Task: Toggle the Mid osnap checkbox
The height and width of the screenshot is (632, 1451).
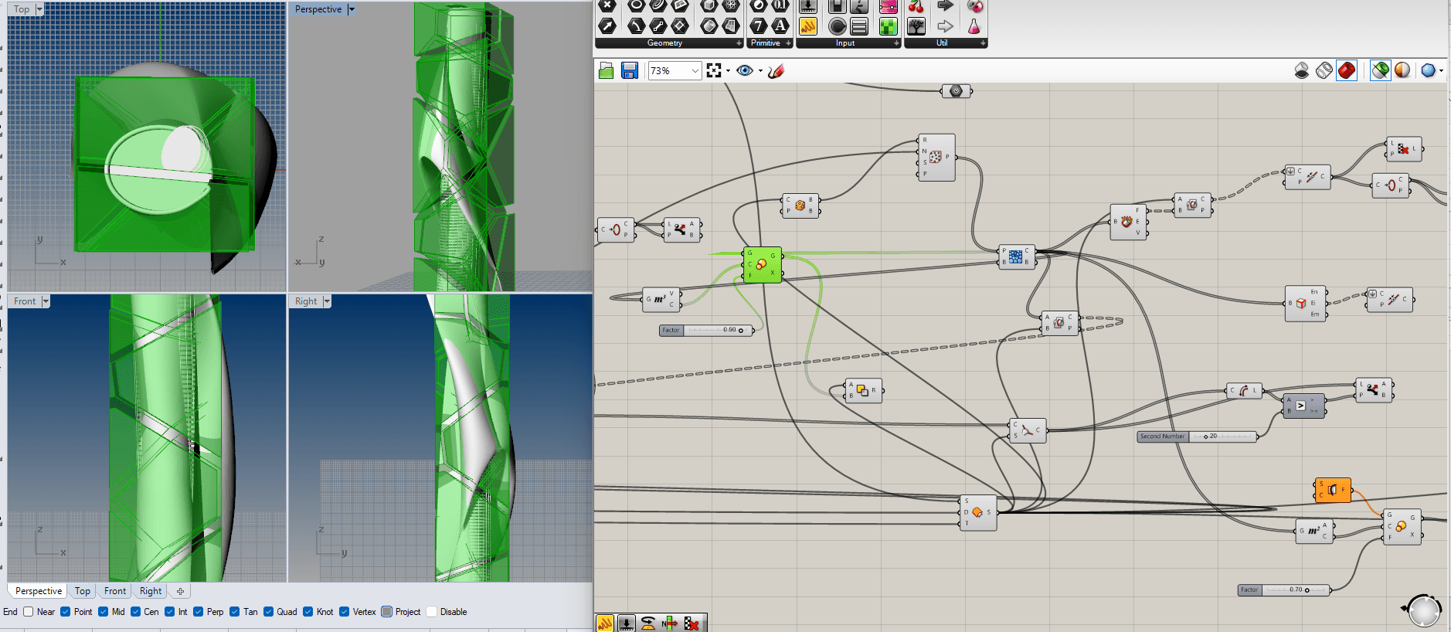Action: click(104, 612)
